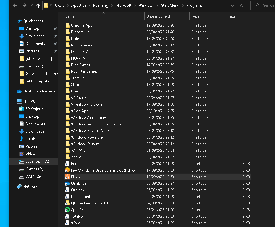Screen dimensions: 275x227
Task: Sort by the Name column header
Action: [x=69, y=16]
